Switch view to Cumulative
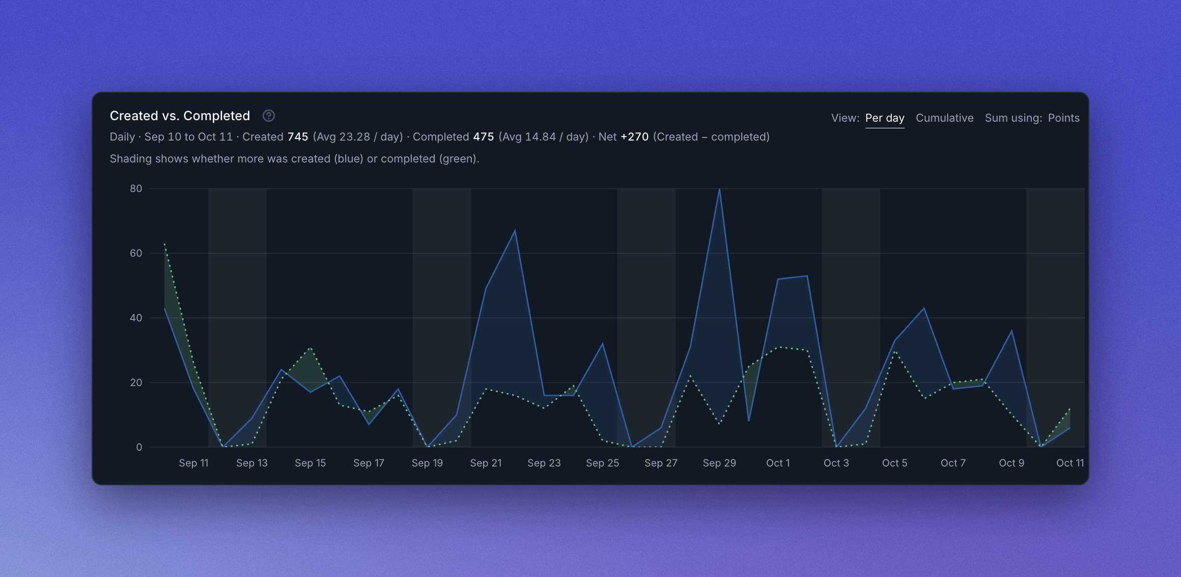The height and width of the screenshot is (577, 1181). coord(944,118)
